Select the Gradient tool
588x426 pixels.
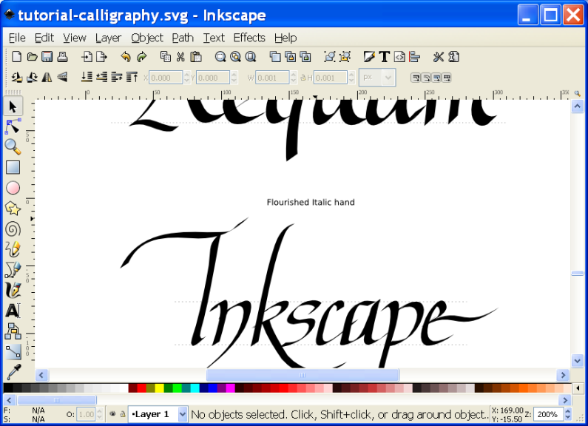point(13,351)
